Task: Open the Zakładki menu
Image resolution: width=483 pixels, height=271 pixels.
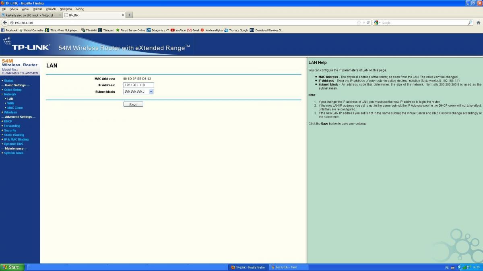Action: coord(51,9)
